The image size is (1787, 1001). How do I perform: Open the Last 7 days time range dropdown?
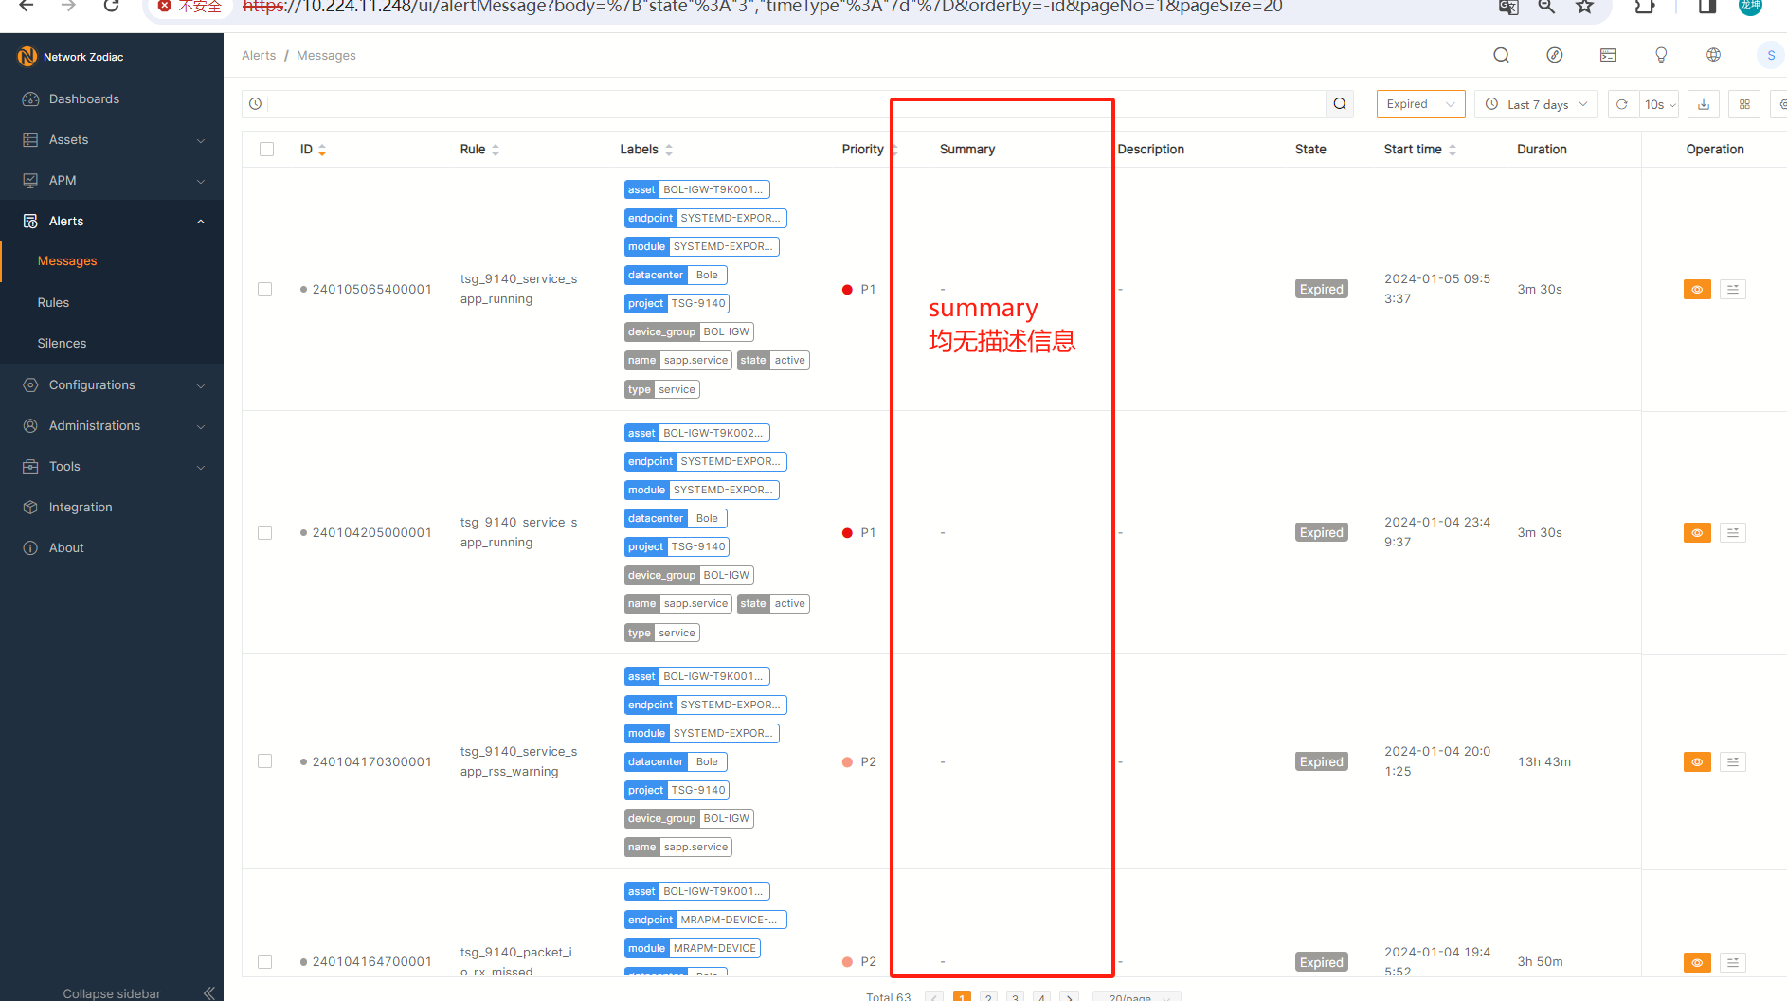coord(1537,104)
